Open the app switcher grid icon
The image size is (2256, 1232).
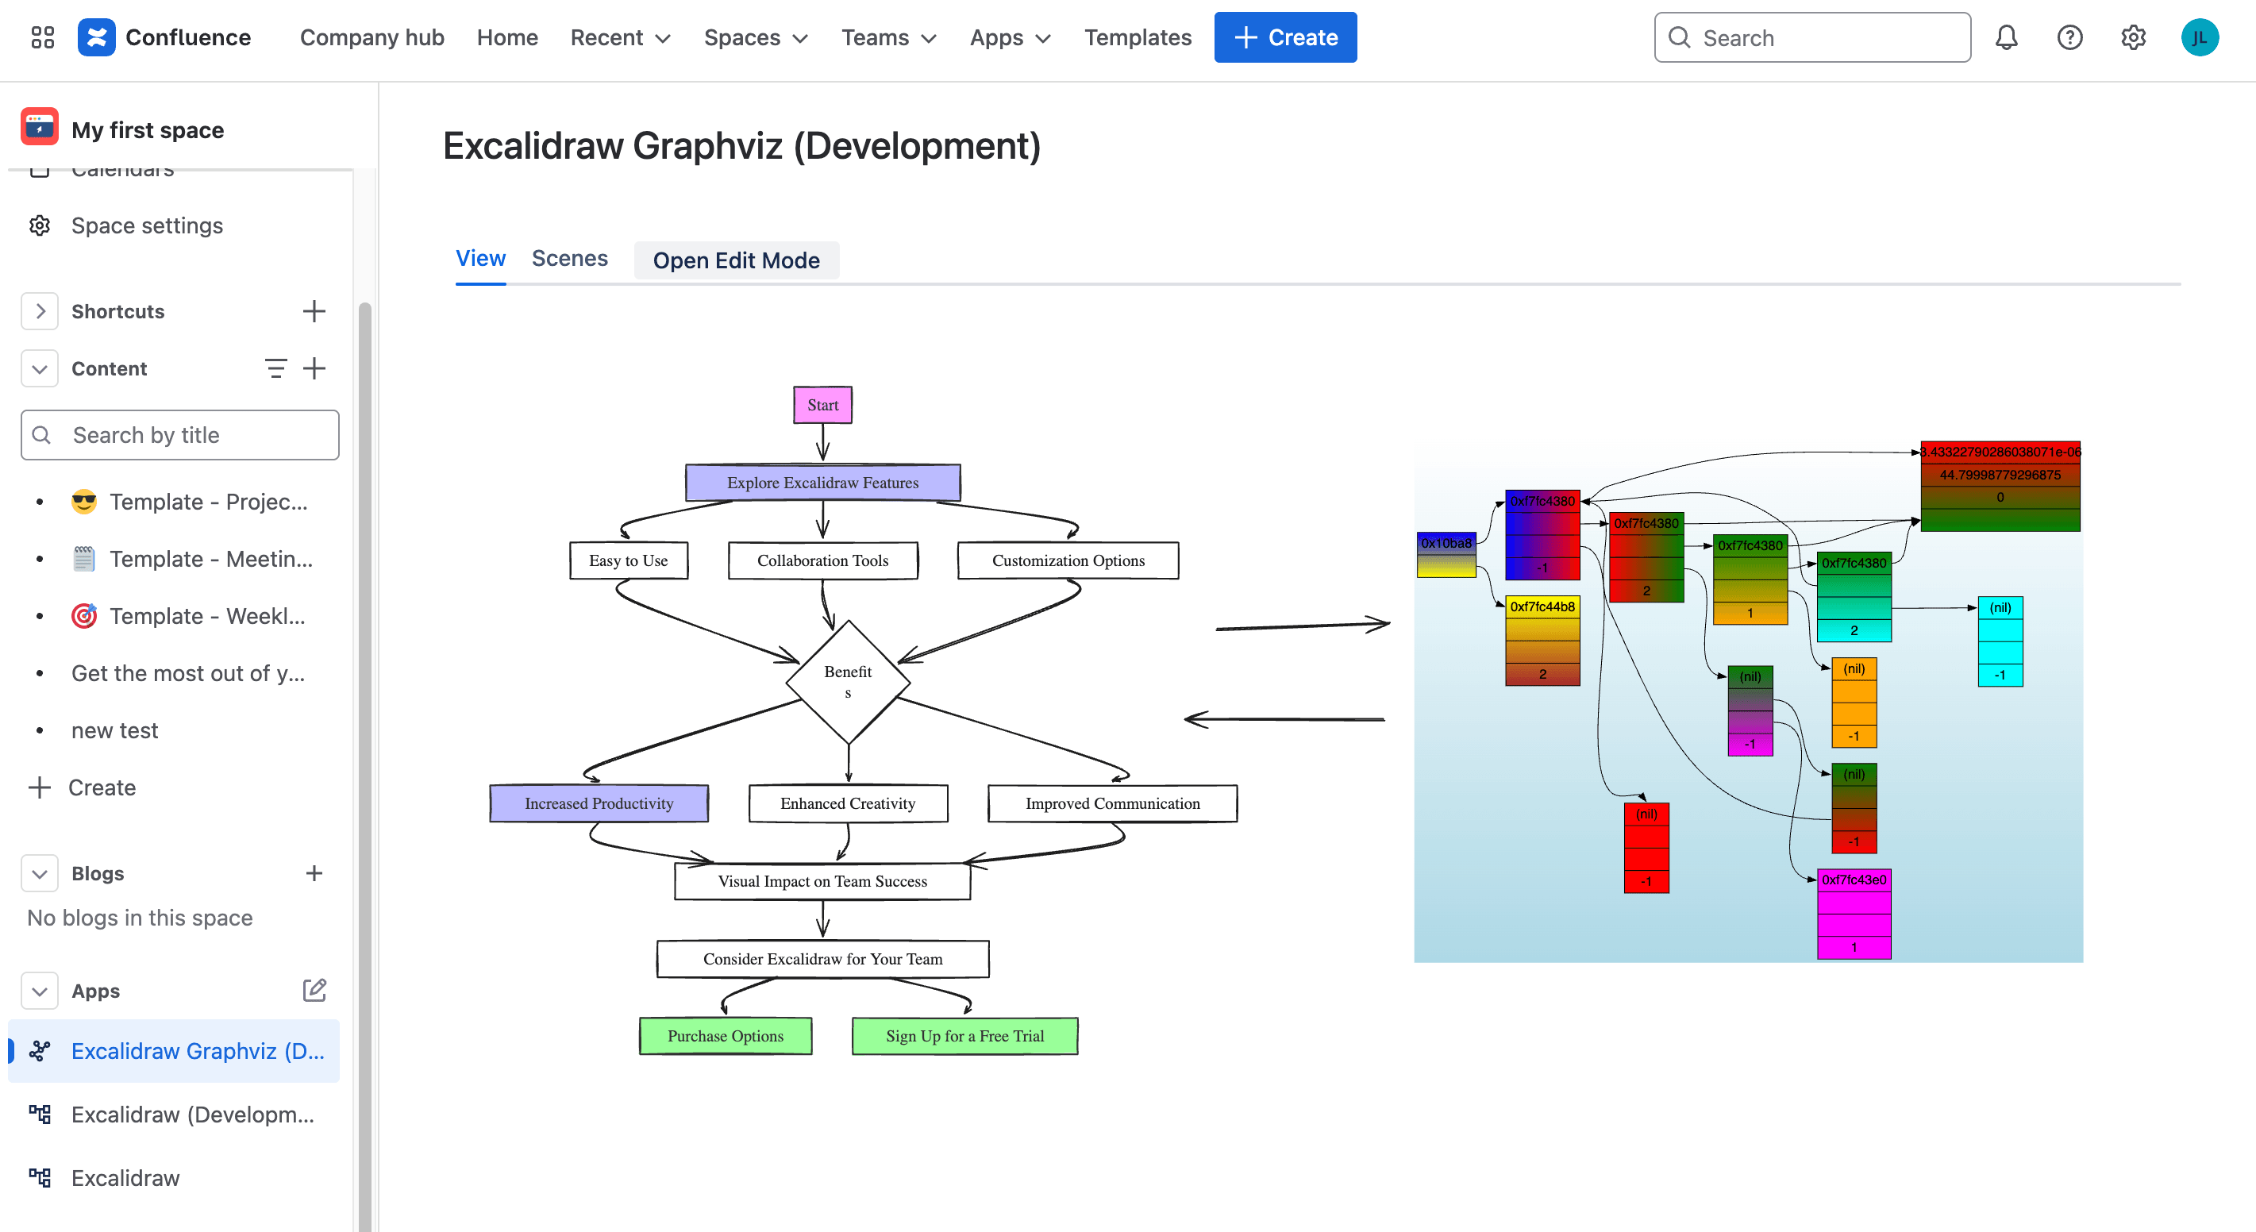point(42,37)
